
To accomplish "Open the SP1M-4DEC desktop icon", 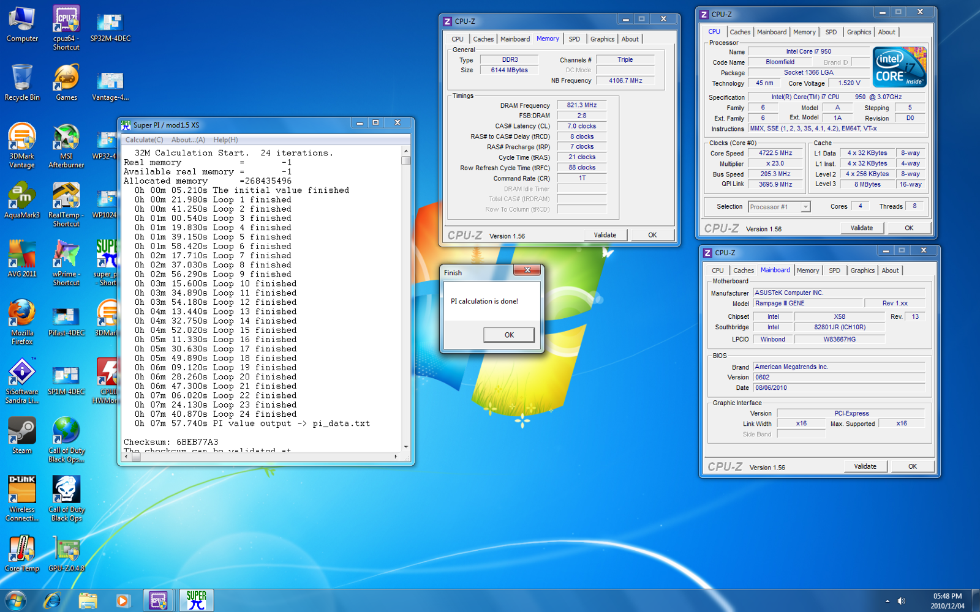I will click(x=66, y=379).
